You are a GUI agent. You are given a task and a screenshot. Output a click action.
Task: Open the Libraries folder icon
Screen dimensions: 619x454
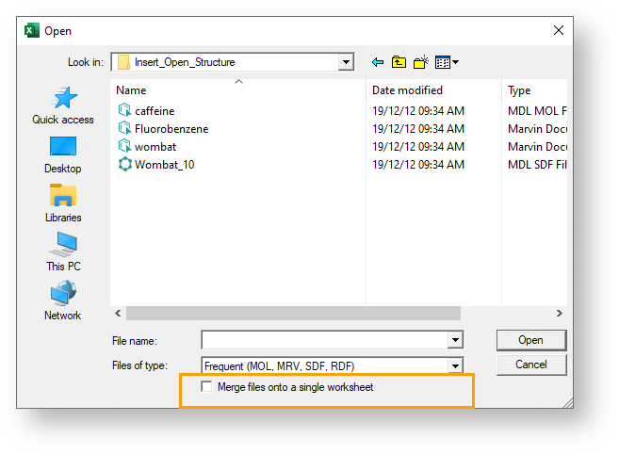(63, 196)
